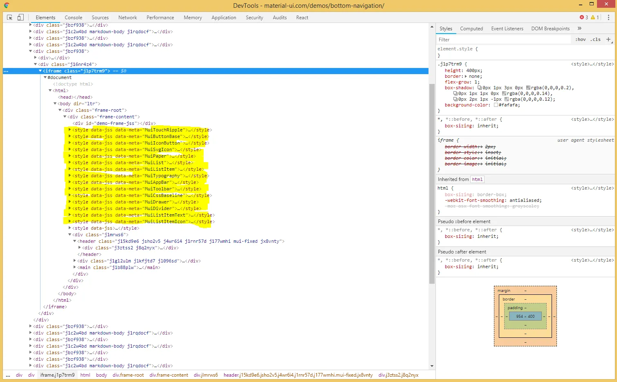Screen dimensions: 617x382
Task: Expand the border property triangle
Action: pyautogui.click(x=466, y=77)
